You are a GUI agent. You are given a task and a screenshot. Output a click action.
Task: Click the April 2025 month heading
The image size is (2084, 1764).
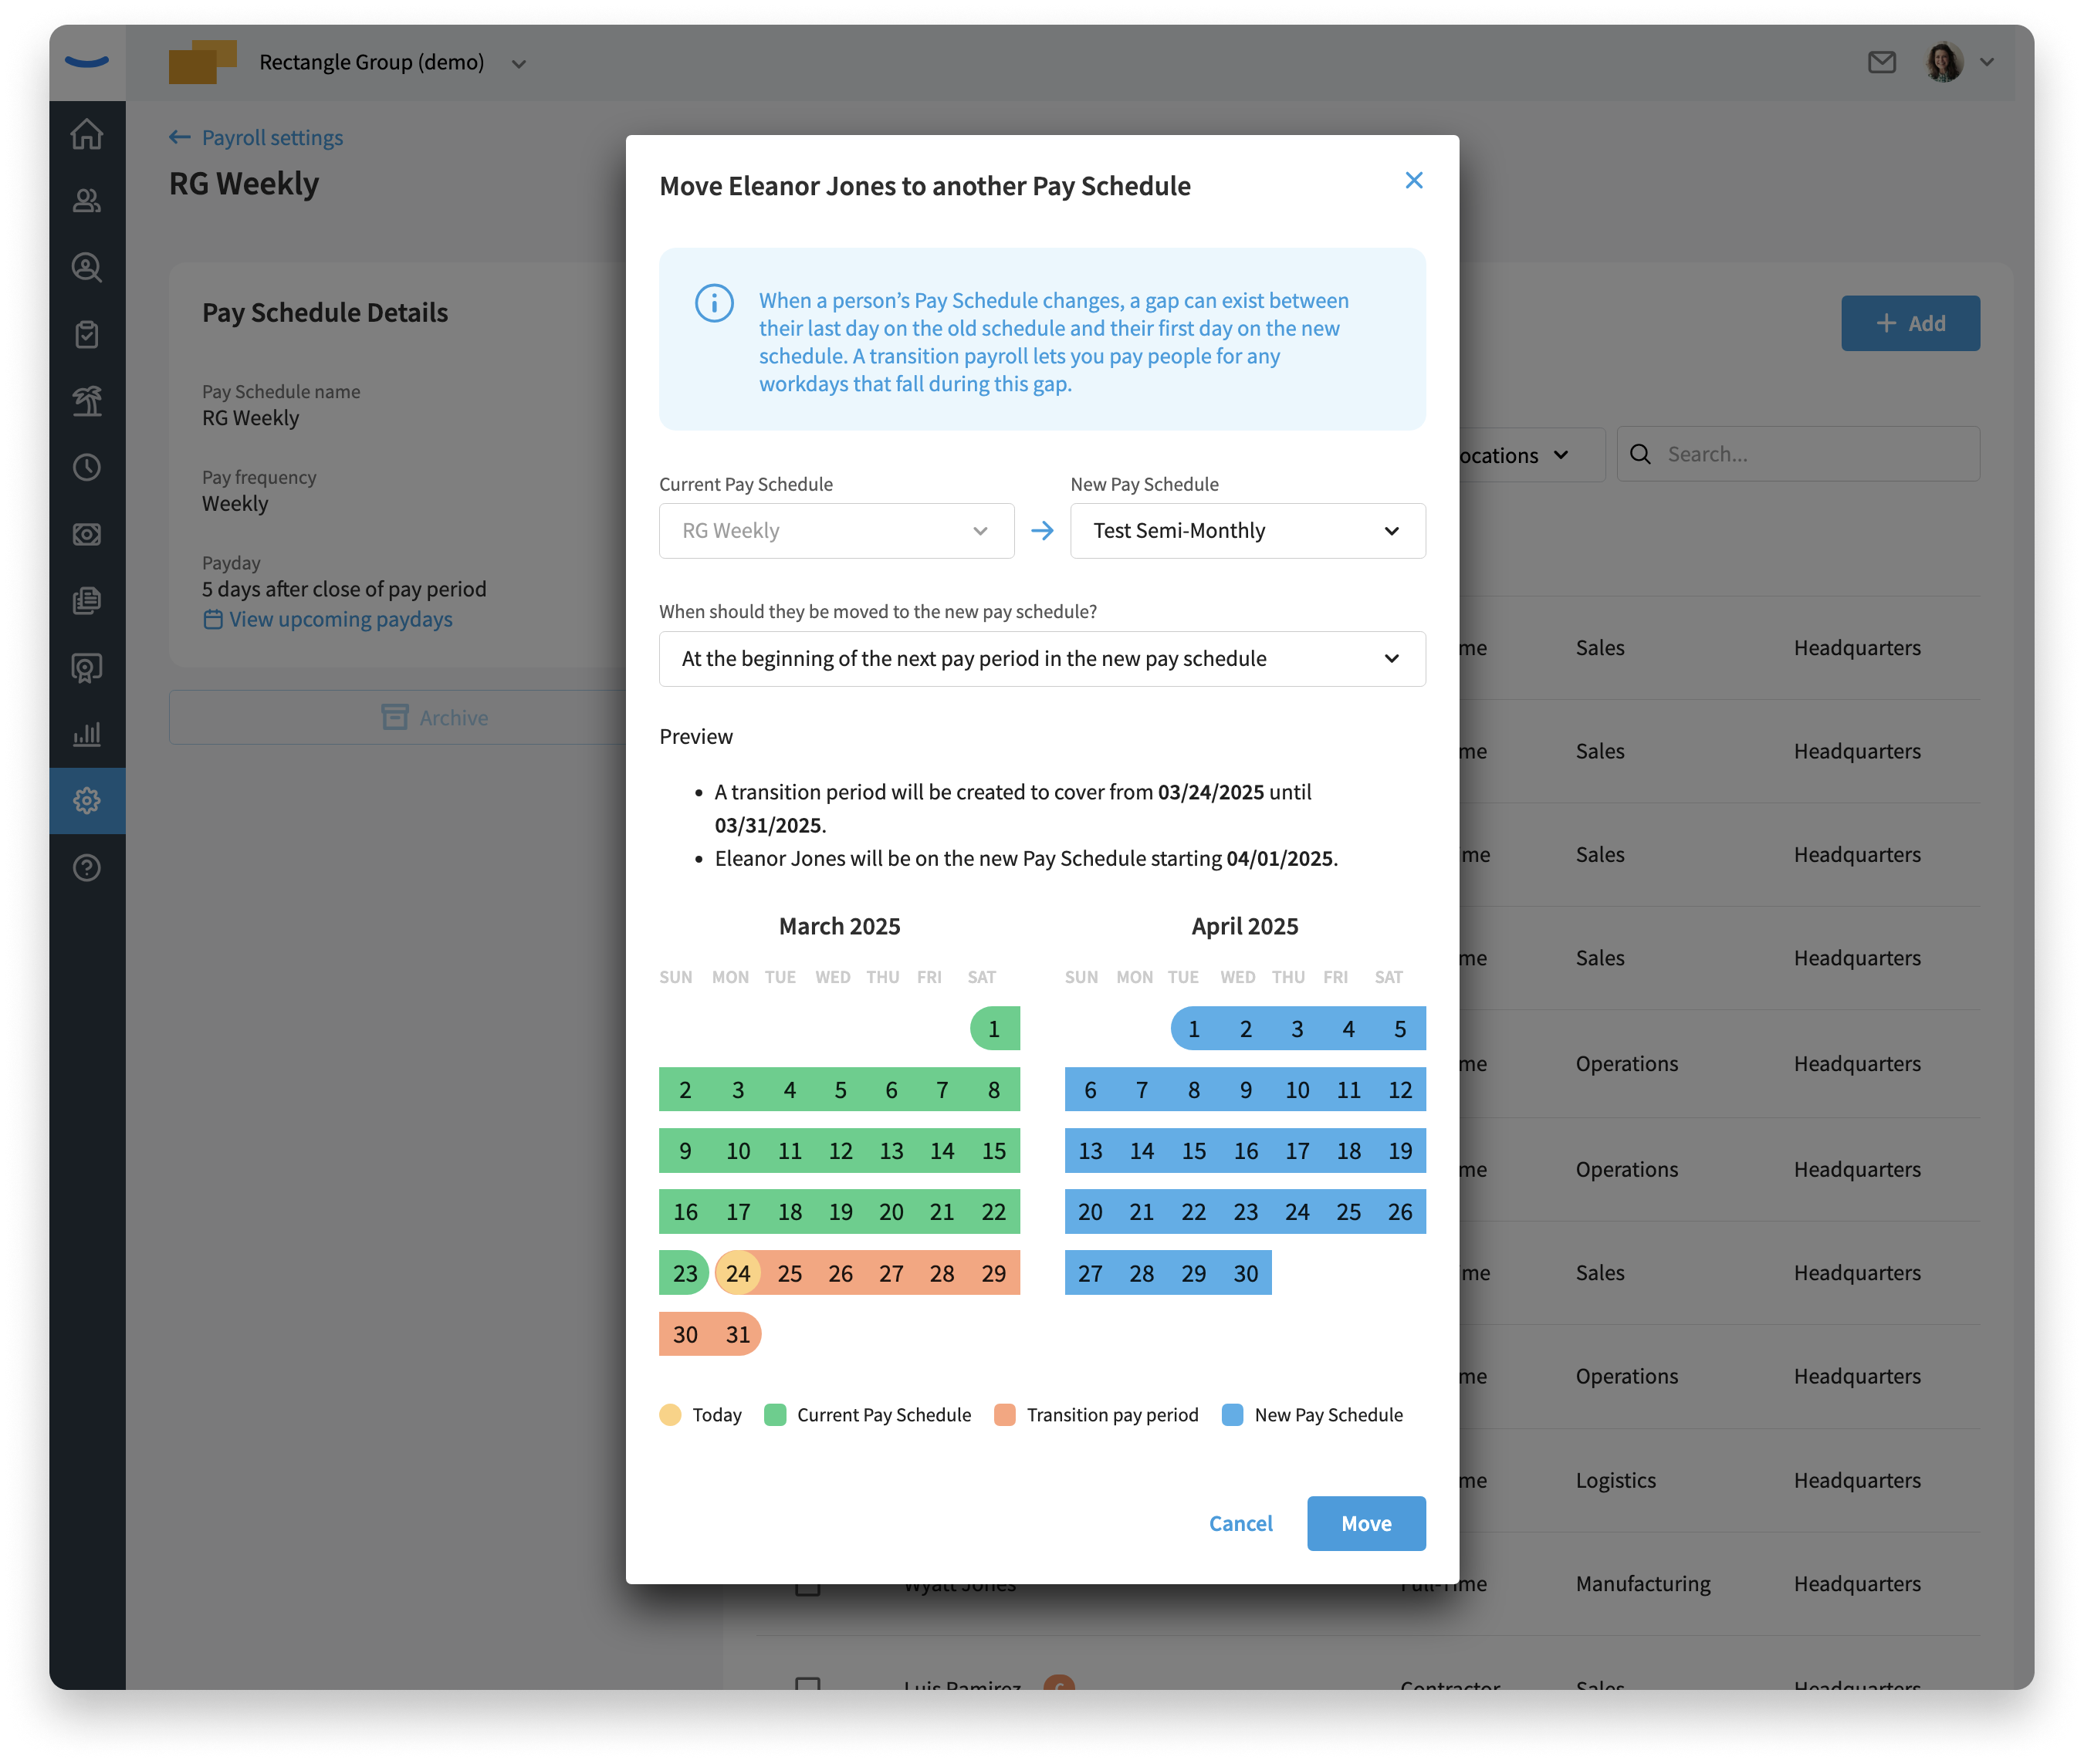(x=1244, y=926)
